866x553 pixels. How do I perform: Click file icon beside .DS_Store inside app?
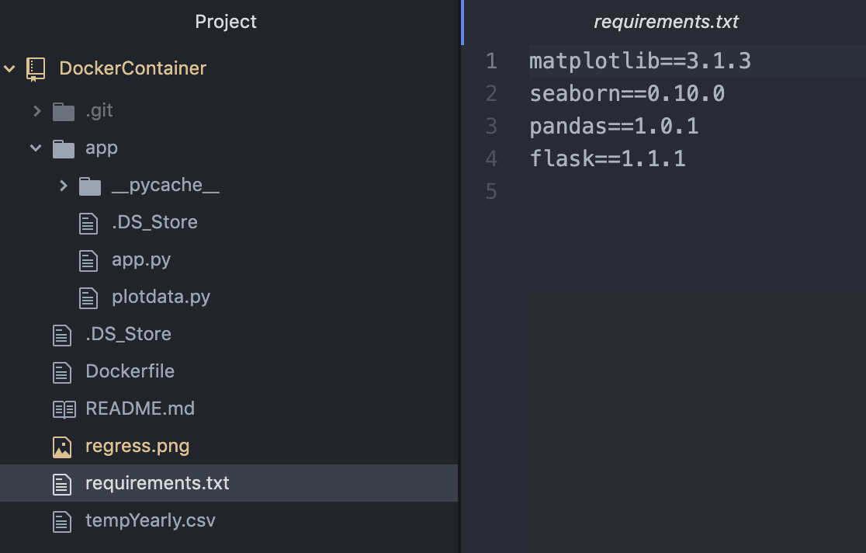[88, 224]
